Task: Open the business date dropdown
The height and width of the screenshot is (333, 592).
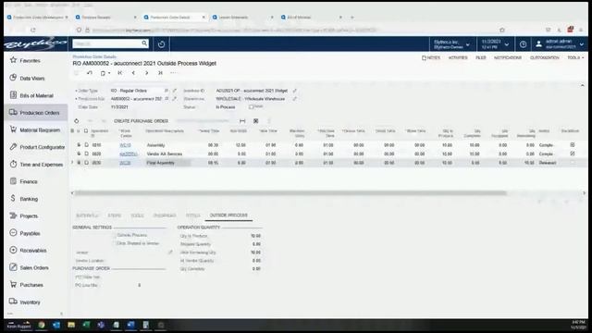Action: click(x=495, y=44)
